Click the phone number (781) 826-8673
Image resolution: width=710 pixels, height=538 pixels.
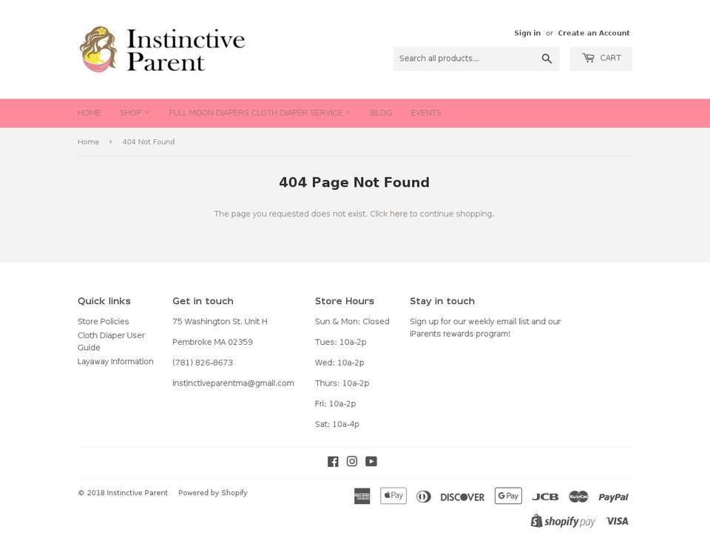[x=203, y=363]
